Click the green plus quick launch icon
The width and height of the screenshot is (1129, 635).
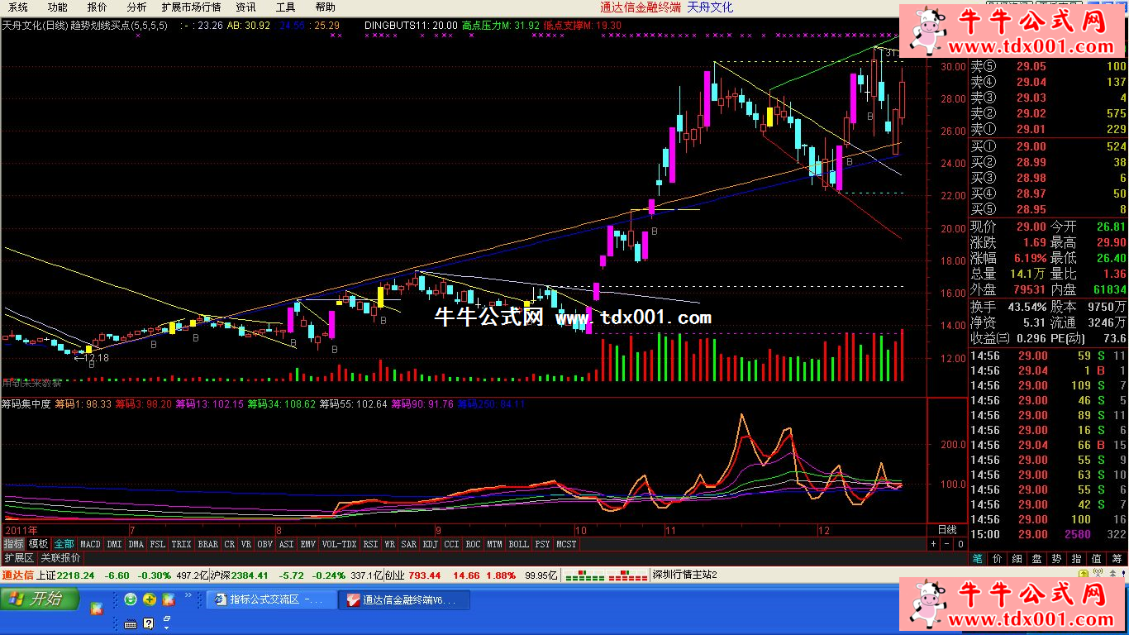tap(150, 599)
